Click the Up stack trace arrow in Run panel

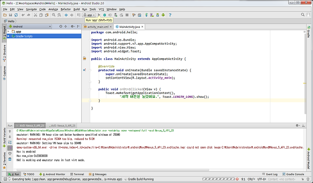tap(10, 131)
